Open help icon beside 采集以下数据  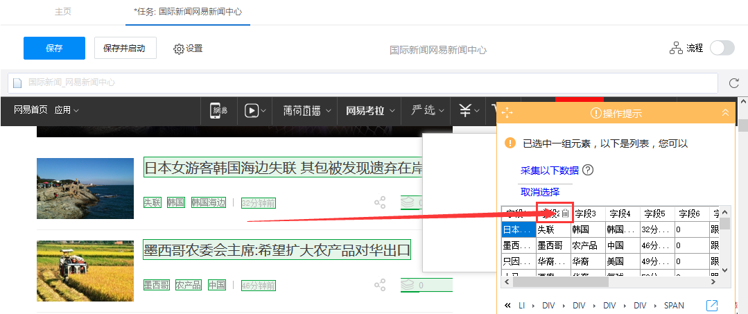pyautogui.click(x=588, y=170)
